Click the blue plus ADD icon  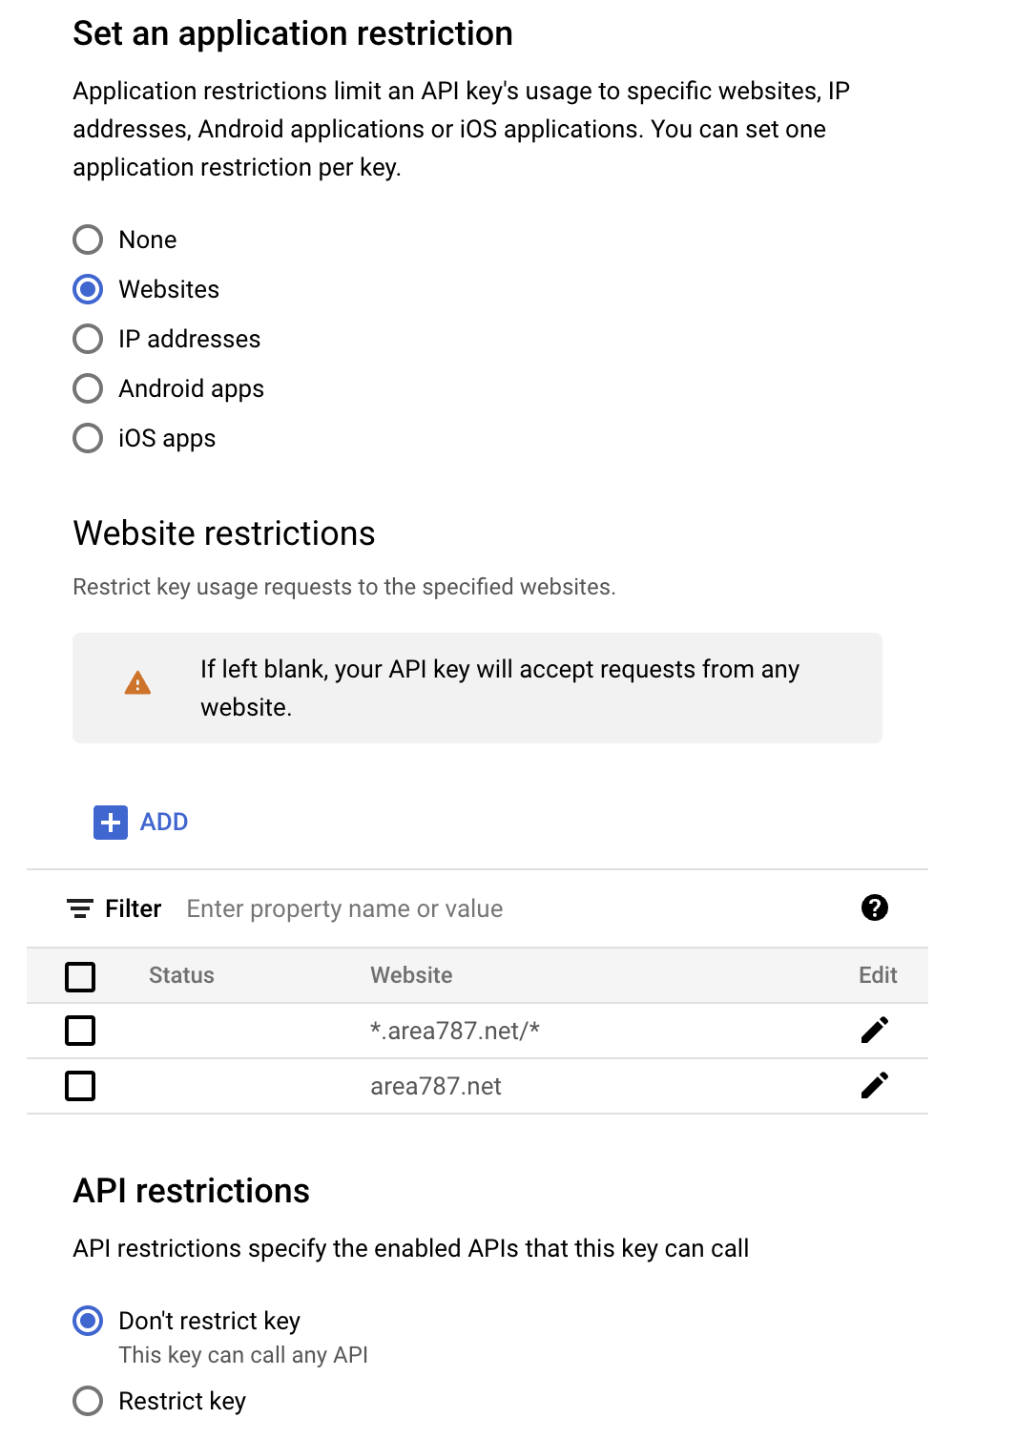coord(111,822)
